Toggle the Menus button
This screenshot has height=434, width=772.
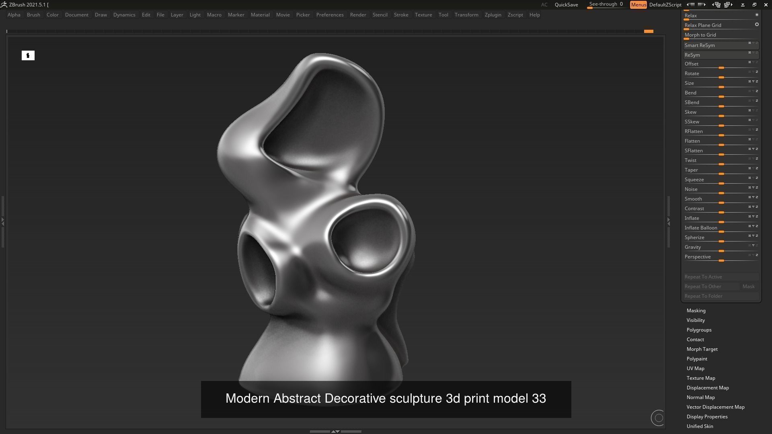(x=638, y=5)
